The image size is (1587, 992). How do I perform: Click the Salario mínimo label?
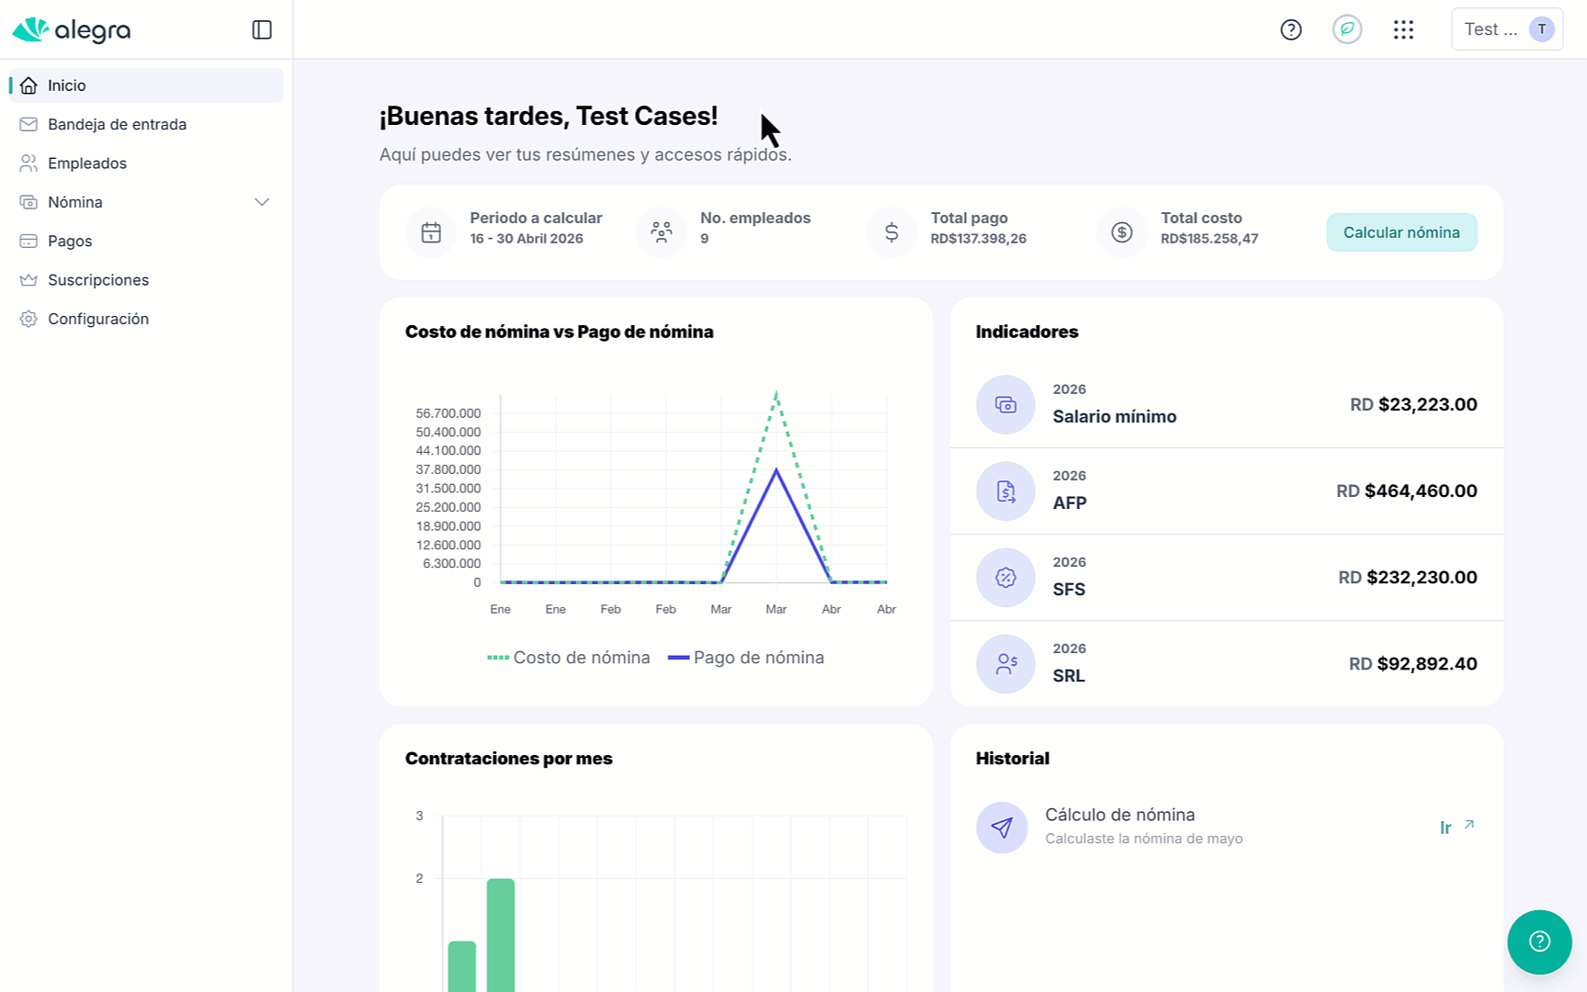(1115, 417)
